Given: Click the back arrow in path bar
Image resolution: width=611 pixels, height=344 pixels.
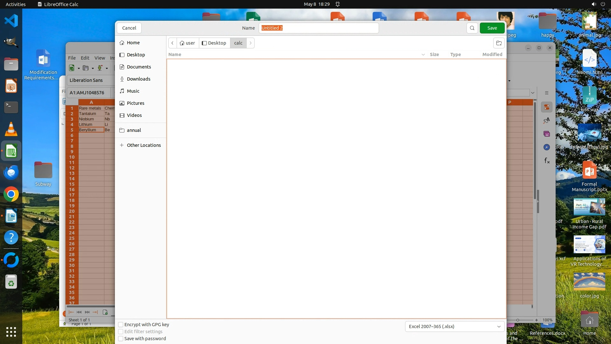Looking at the screenshot, I should pos(172,43).
